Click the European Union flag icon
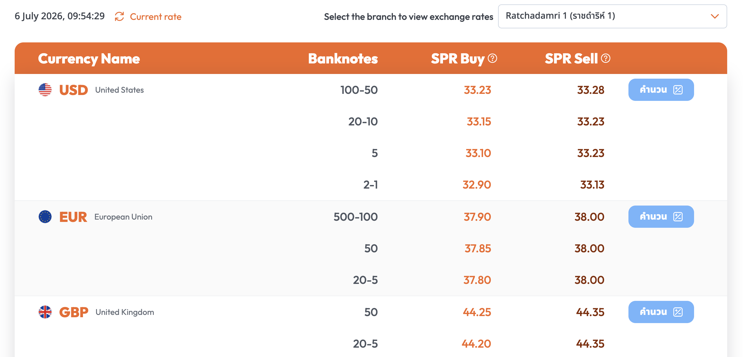Viewport: 743px width, 357px height. (45, 217)
